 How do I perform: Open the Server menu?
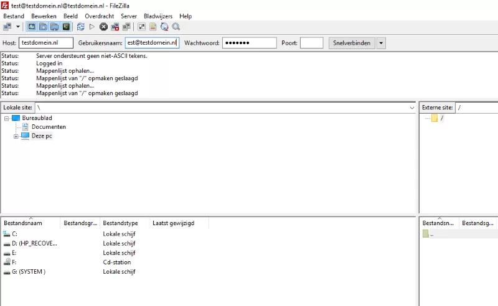(x=129, y=16)
